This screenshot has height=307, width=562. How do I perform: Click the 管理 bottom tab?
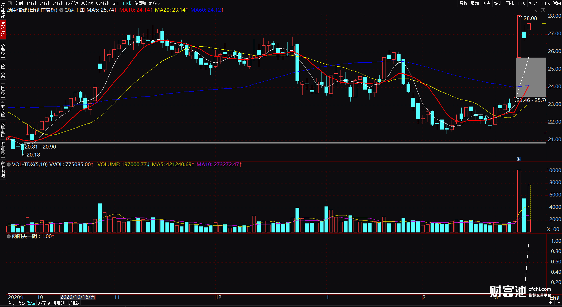click(31, 303)
